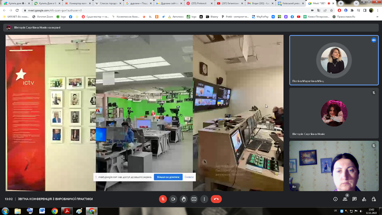Click the Сховати link on sharing bar
The width and height of the screenshot is (382, 215).
point(189,177)
